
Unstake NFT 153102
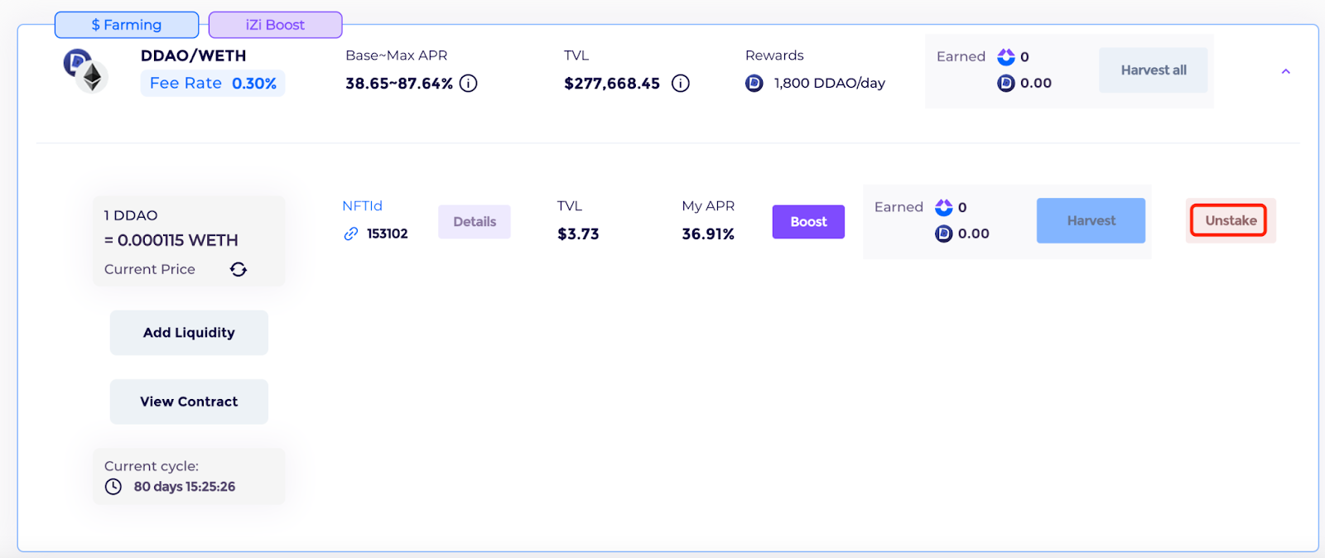1231,221
